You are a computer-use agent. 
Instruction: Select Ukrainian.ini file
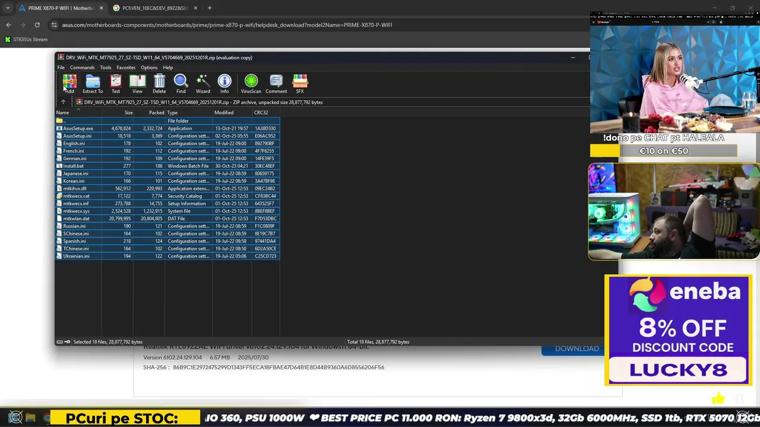(x=167, y=256)
